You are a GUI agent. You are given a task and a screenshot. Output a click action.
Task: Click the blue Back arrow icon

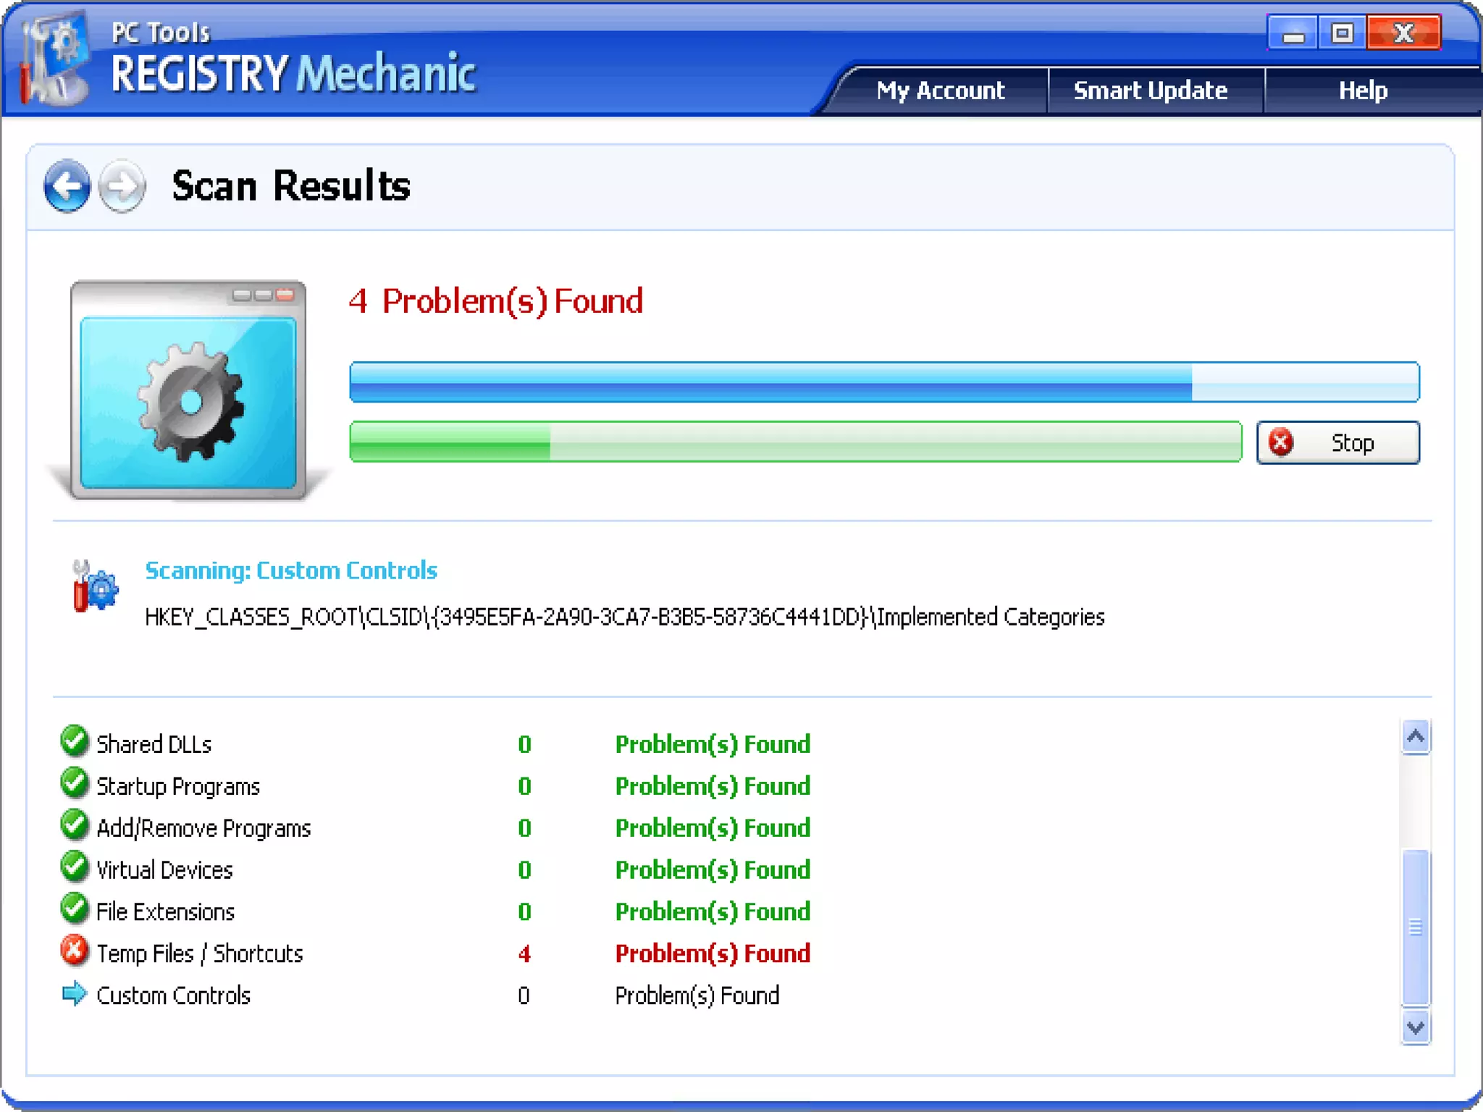tap(67, 185)
